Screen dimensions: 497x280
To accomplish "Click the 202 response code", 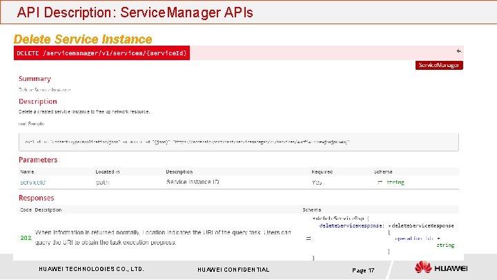I will pos(26,238).
